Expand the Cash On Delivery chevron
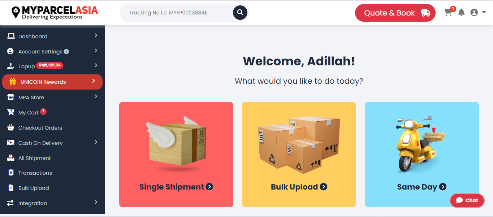 click(x=96, y=142)
